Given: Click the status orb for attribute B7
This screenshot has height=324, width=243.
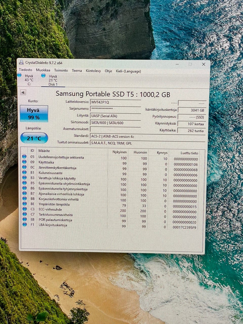Looking at the screenshot, I should (x=24, y=193).
